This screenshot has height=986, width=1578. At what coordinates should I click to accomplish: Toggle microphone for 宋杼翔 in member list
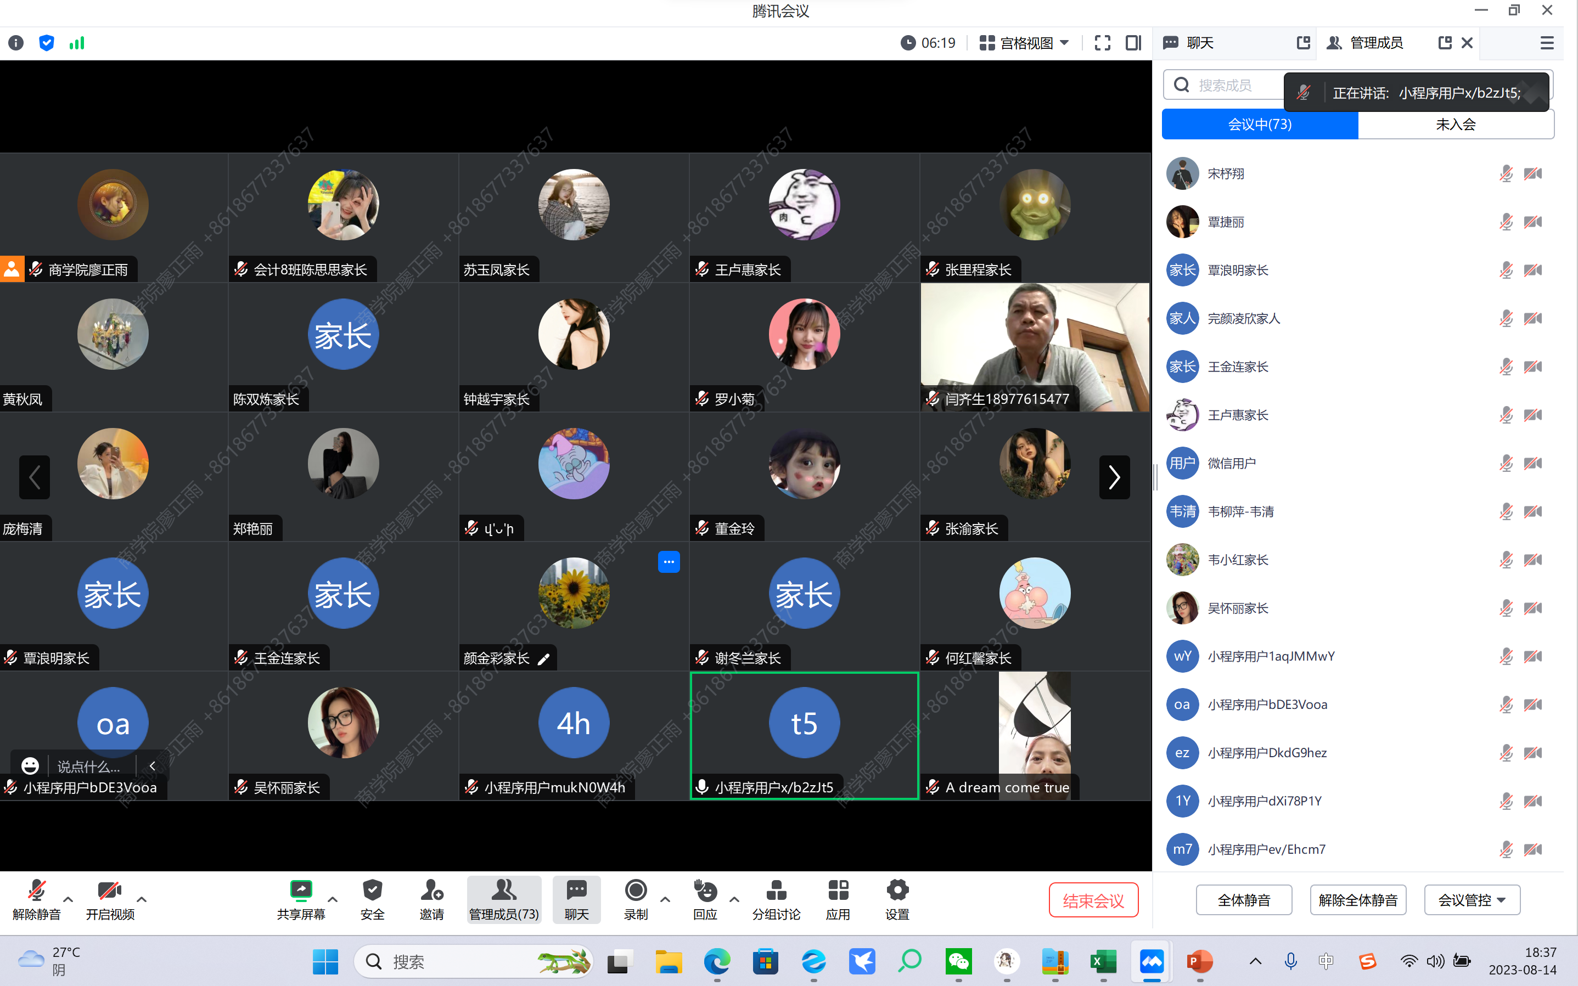[1505, 173]
